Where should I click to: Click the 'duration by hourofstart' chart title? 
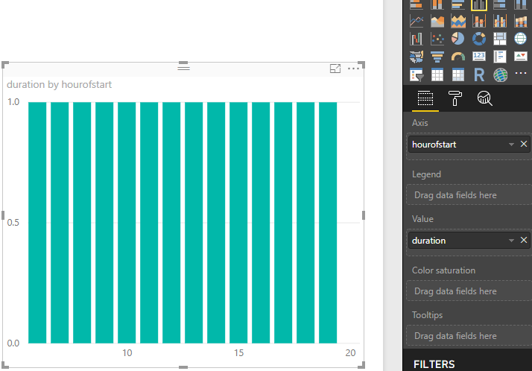(59, 84)
